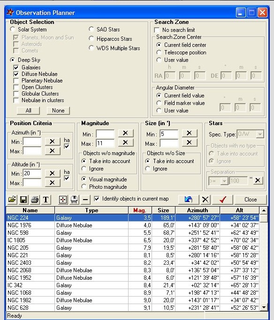This screenshot has width=274, height=320.
Task: Click the Close button
Action: point(251,200)
